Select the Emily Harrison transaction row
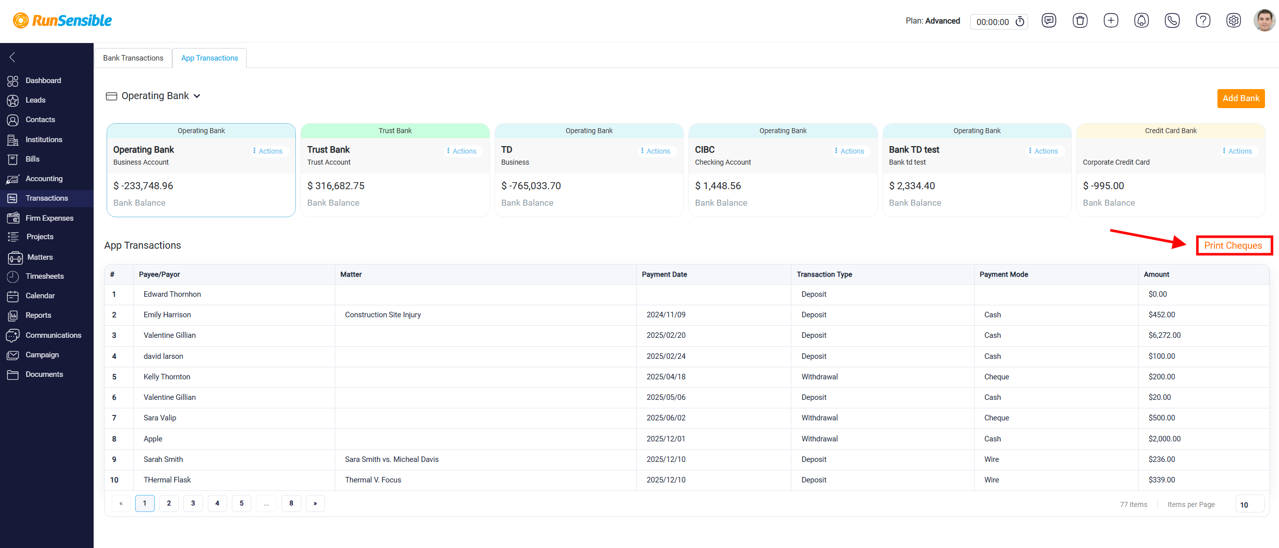 point(686,315)
